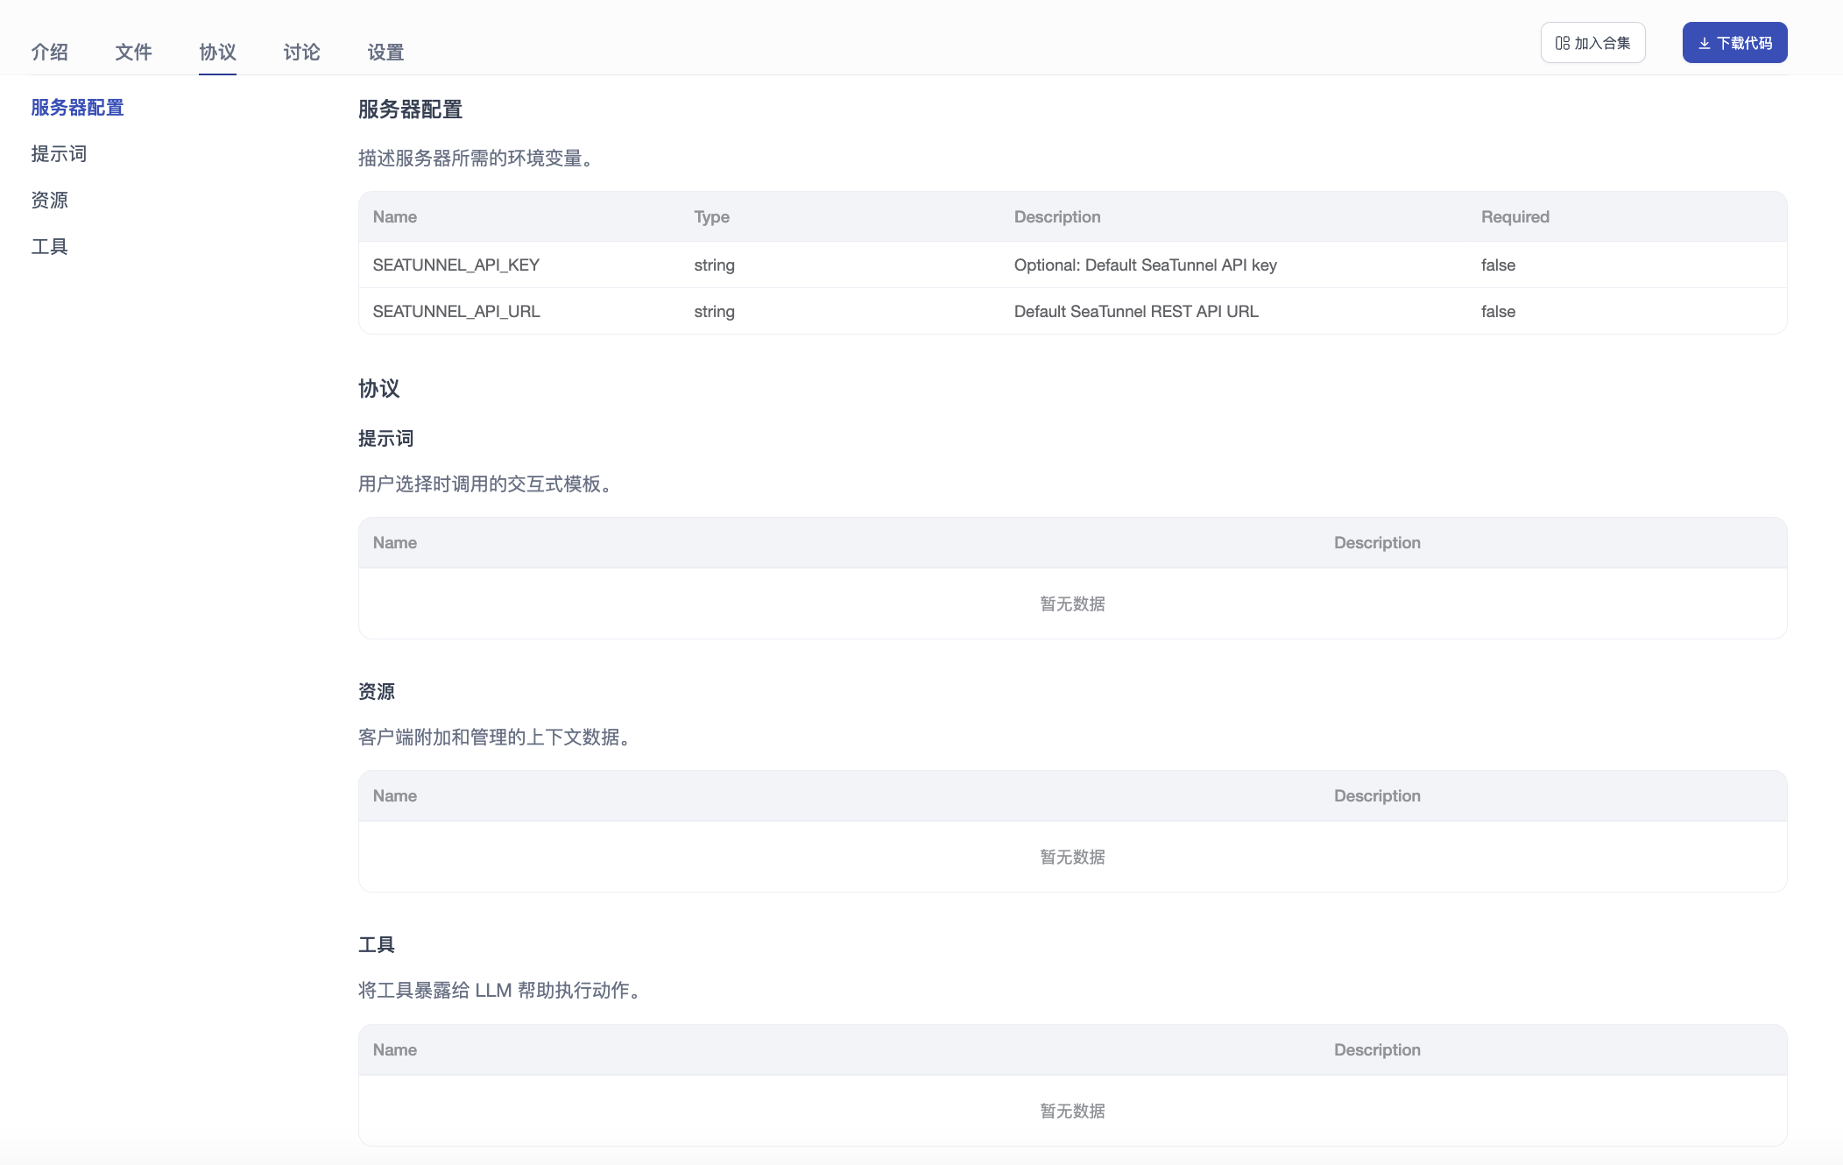Click the download icon in 下载代码 button

click(1704, 43)
